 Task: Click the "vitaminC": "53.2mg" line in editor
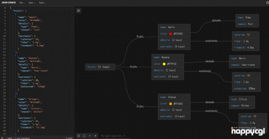point(33,127)
